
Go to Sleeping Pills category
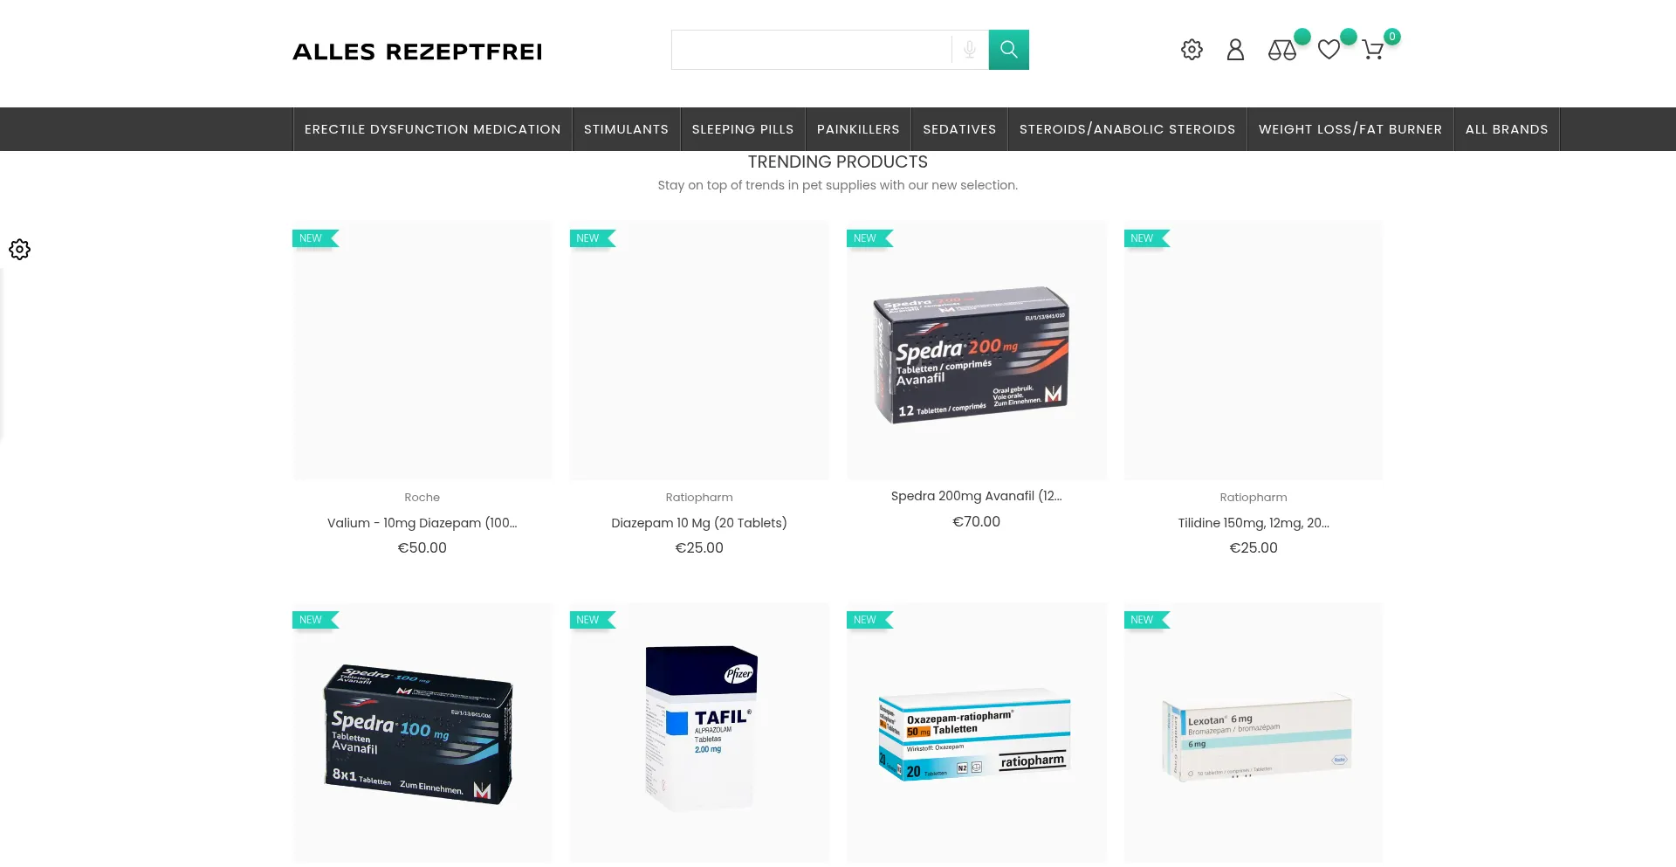[x=743, y=129]
